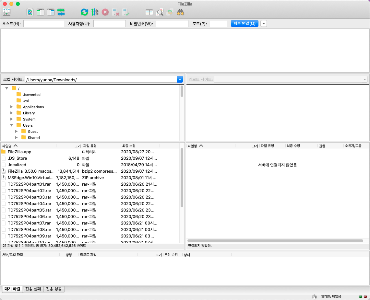Screen dimensions: 370x300
Task: Switch to 전송 성공 tab
Action: [54, 289]
